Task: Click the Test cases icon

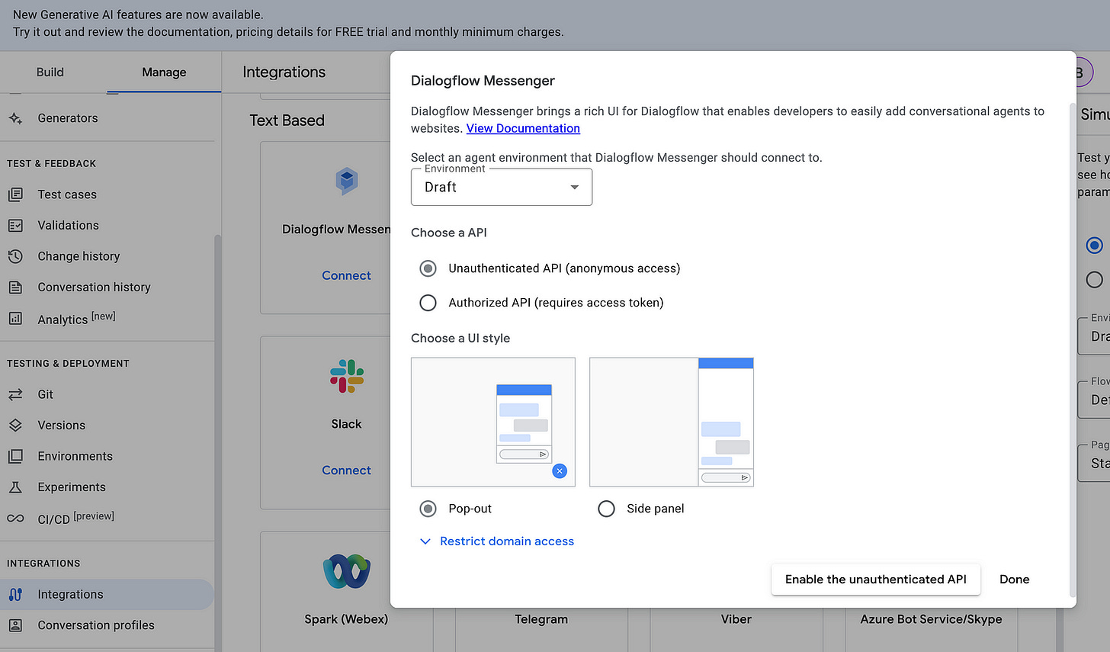Action: click(15, 194)
